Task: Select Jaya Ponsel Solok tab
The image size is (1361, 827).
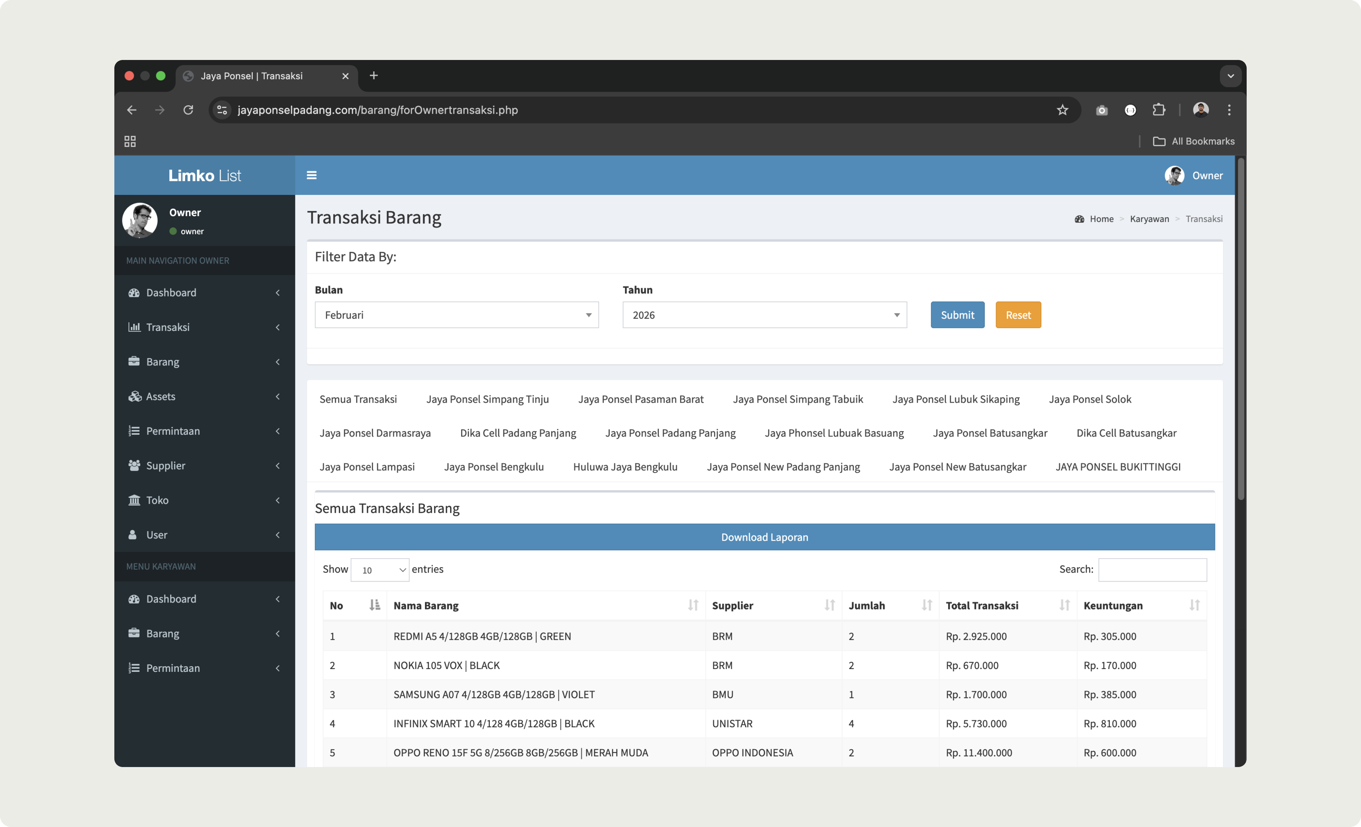Action: tap(1089, 399)
